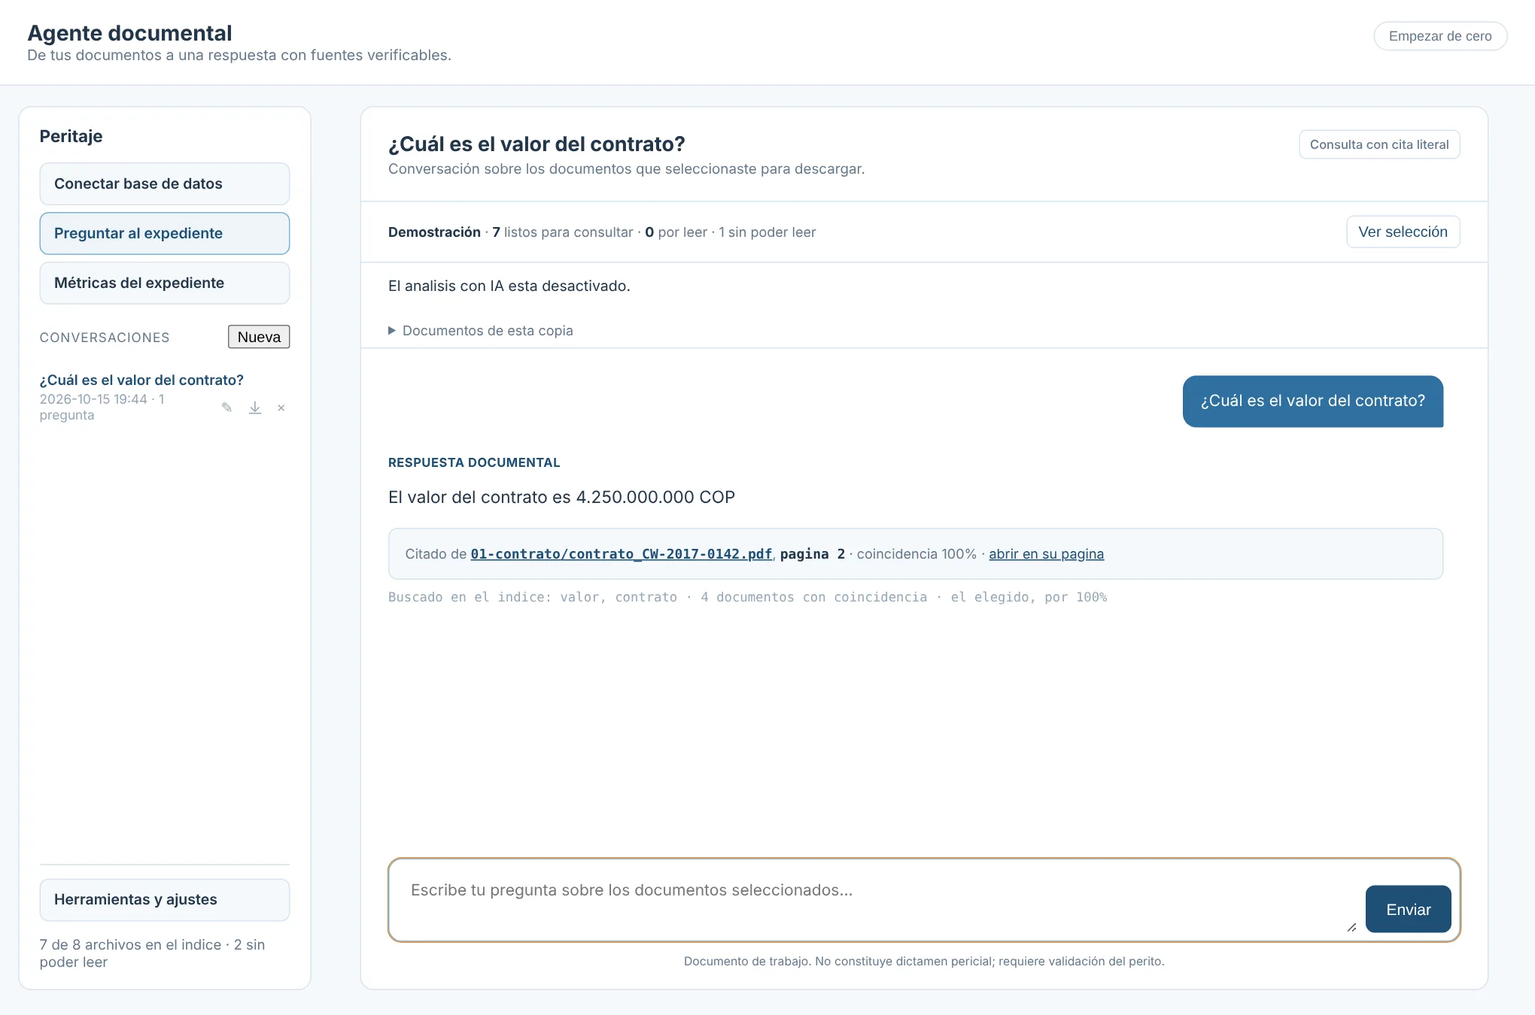Grab the textarea resize handle

click(x=1351, y=928)
